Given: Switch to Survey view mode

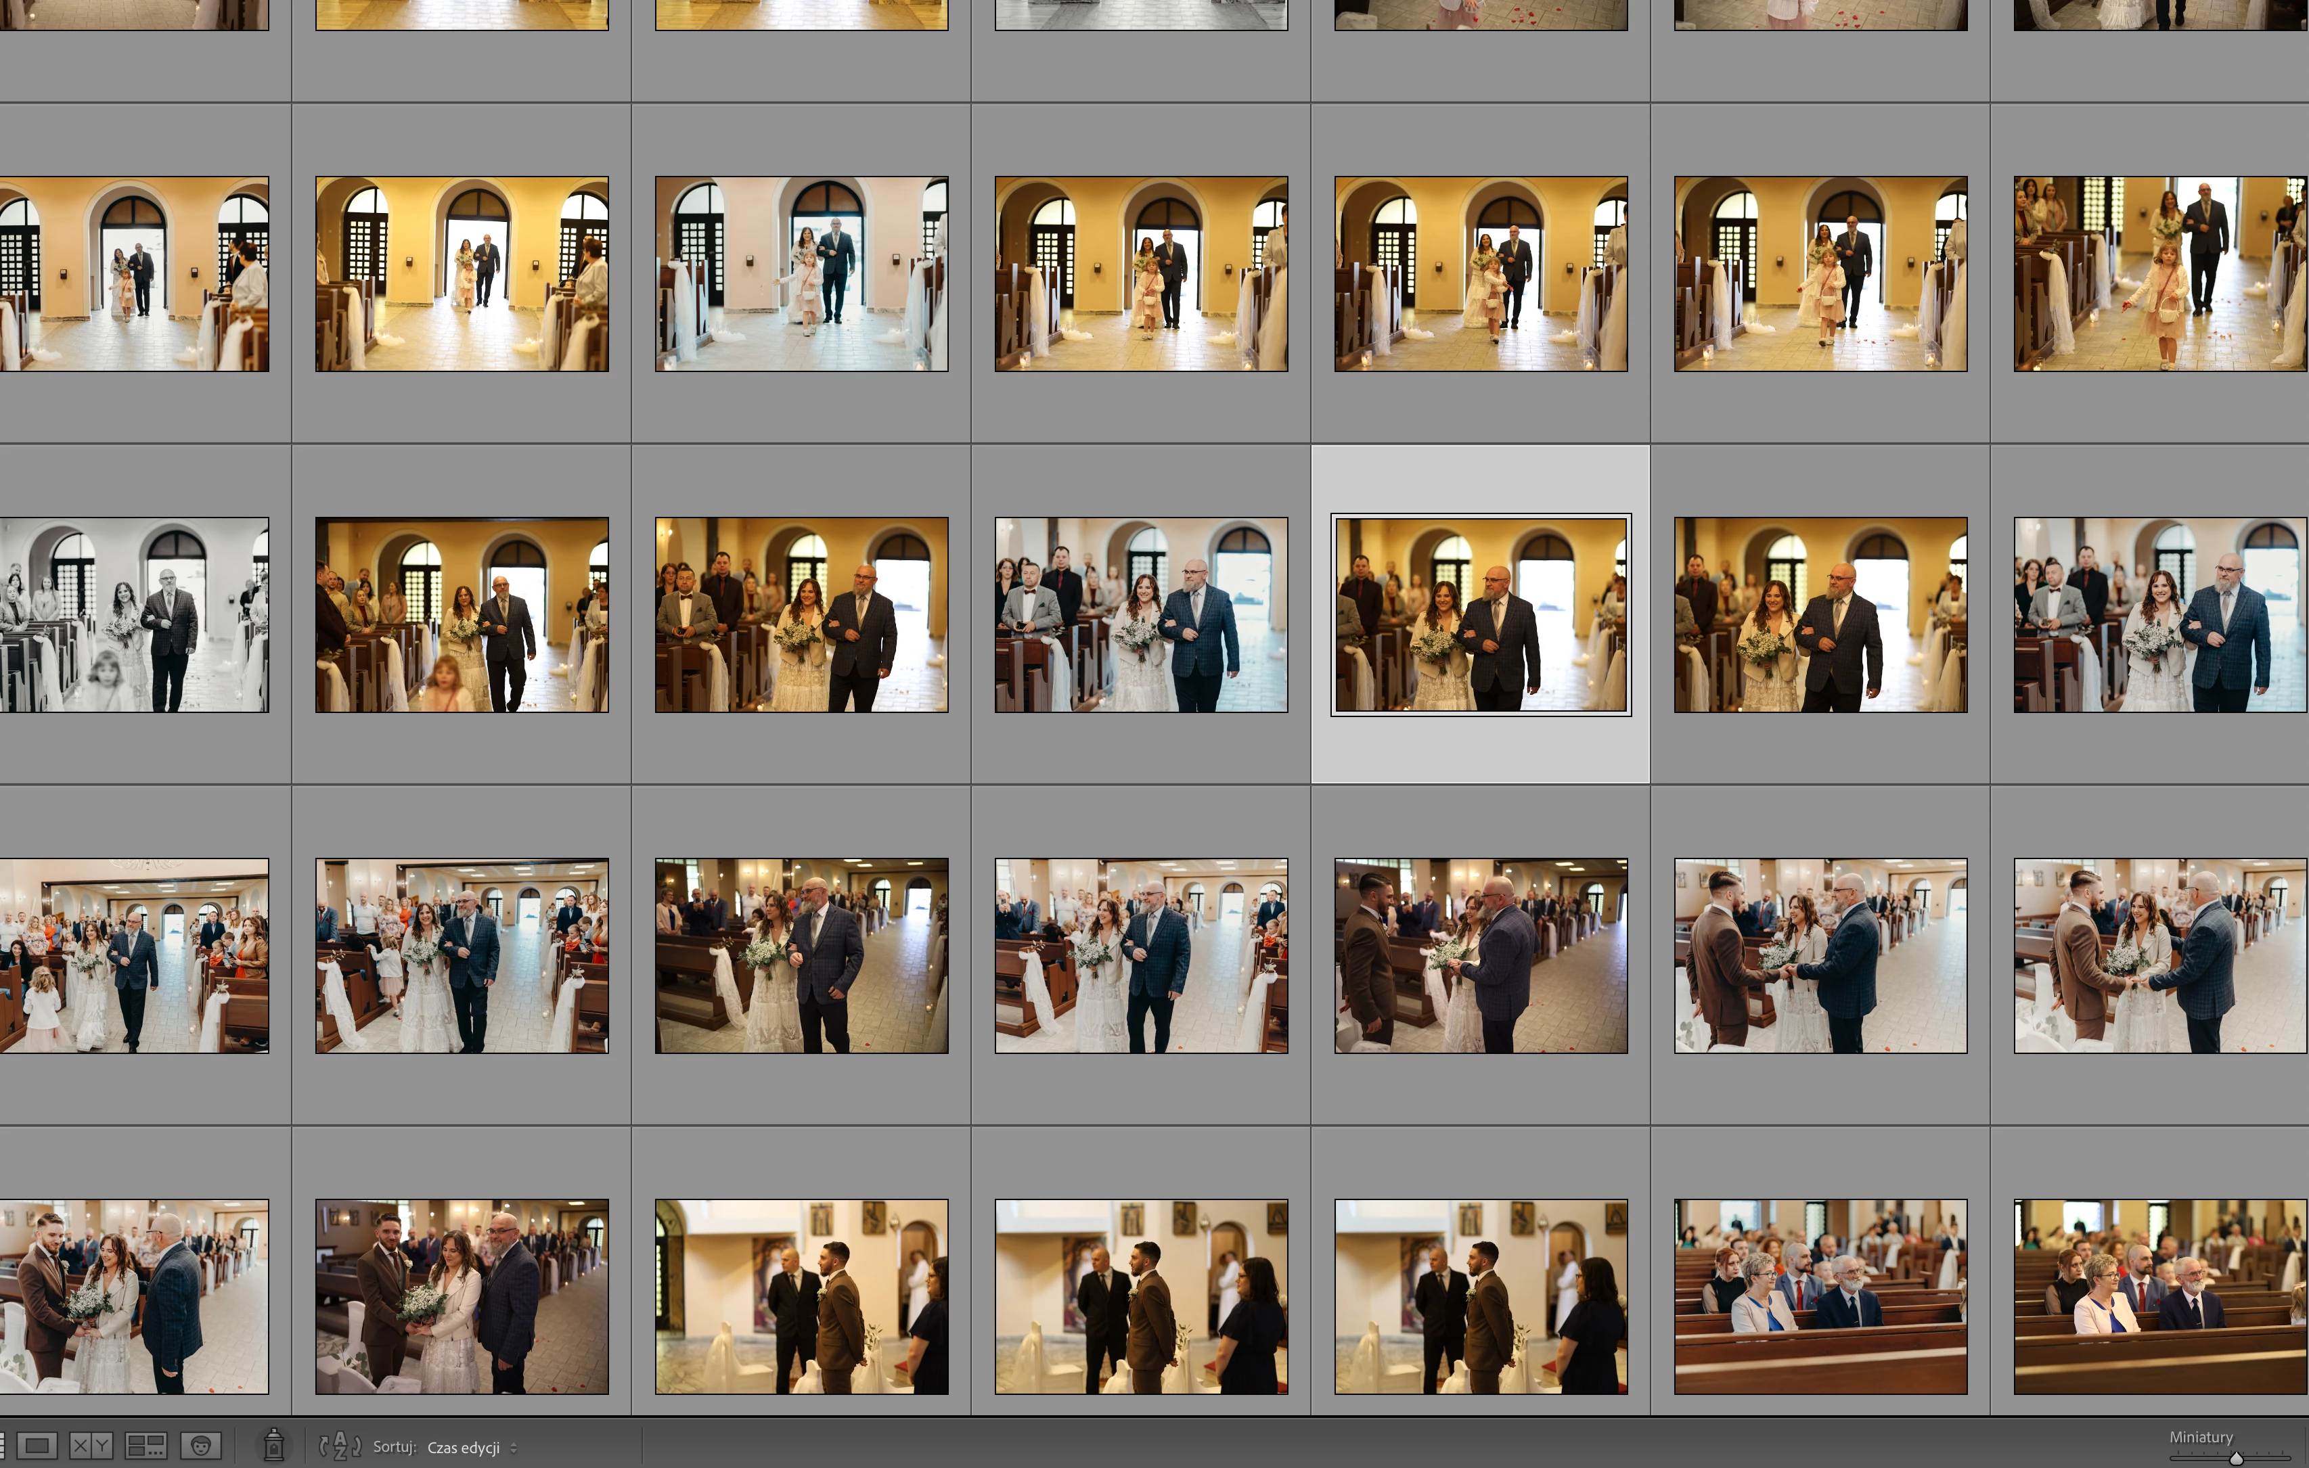Looking at the screenshot, I should coord(145,1446).
